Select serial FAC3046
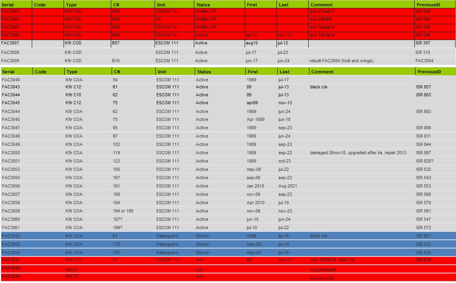456x283 pixels. click(11, 277)
